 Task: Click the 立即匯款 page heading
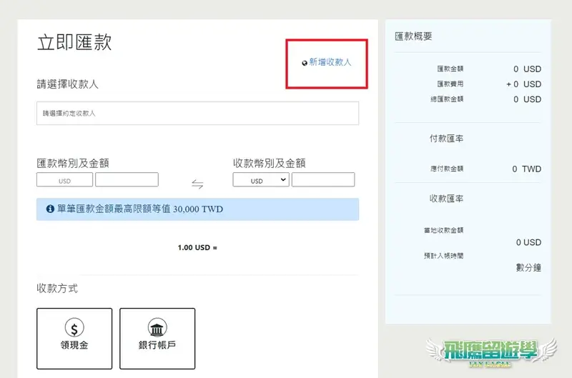pos(74,42)
